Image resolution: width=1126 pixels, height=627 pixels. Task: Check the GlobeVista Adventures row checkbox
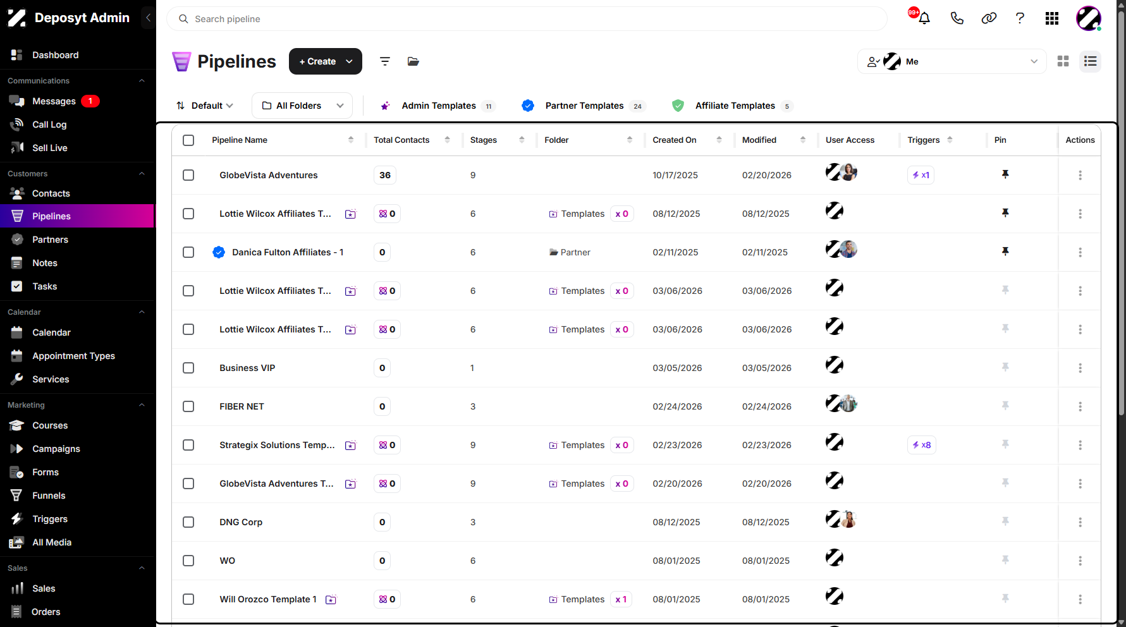188,175
